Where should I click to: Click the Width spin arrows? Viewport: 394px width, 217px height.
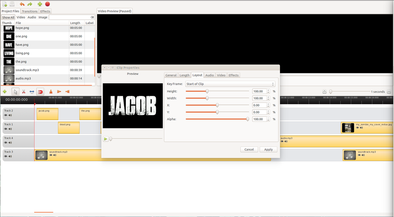pyautogui.click(x=268, y=98)
